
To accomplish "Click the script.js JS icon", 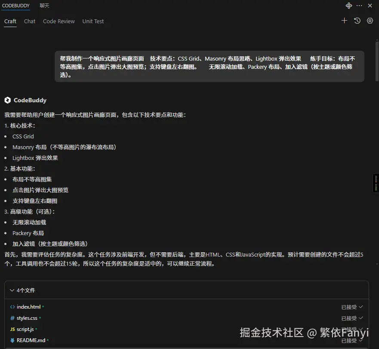I will point(12,329).
